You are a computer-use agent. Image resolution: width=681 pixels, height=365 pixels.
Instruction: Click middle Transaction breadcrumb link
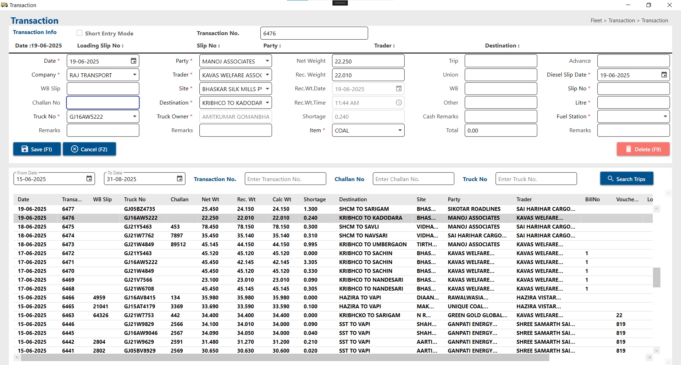pos(622,21)
